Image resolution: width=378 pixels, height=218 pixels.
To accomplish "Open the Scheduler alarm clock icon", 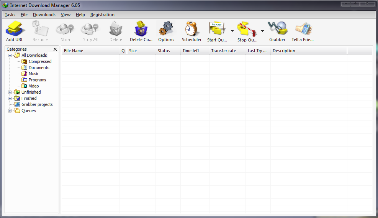I will click(191, 28).
